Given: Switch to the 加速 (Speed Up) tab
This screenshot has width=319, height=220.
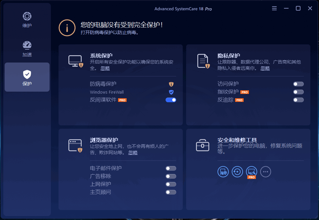Looking at the screenshot, I should coord(27,49).
